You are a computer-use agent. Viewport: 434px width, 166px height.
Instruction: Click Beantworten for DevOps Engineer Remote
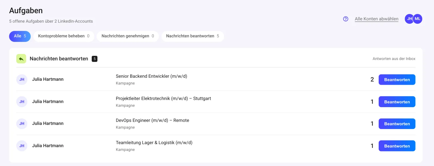tap(397, 124)
